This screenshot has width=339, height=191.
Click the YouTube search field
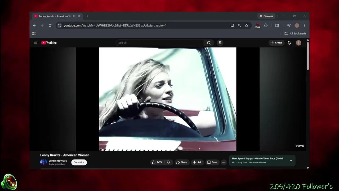160,43
